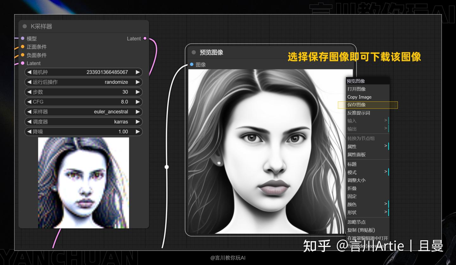Viewport: 456px width, 265px height.
Task: Choose 转换为节点组 menu entry
Action: click(368, 138)
